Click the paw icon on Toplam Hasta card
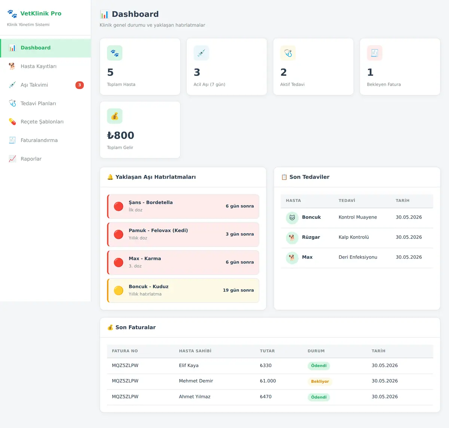Image resolution: width=449 pixels, height=428 pixels. point(114,53)
